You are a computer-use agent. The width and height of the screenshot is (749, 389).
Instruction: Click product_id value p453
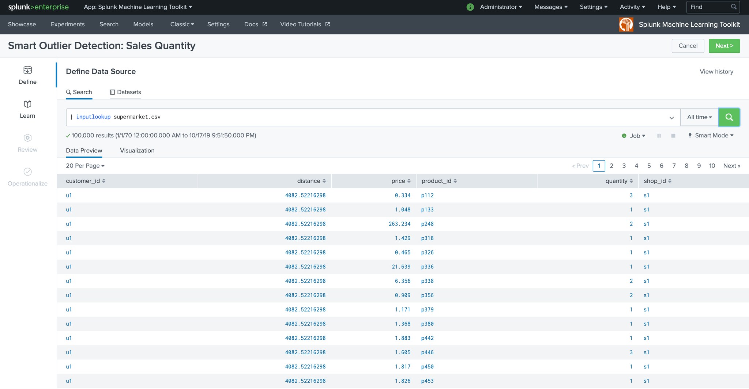click(x=427, y=381)
